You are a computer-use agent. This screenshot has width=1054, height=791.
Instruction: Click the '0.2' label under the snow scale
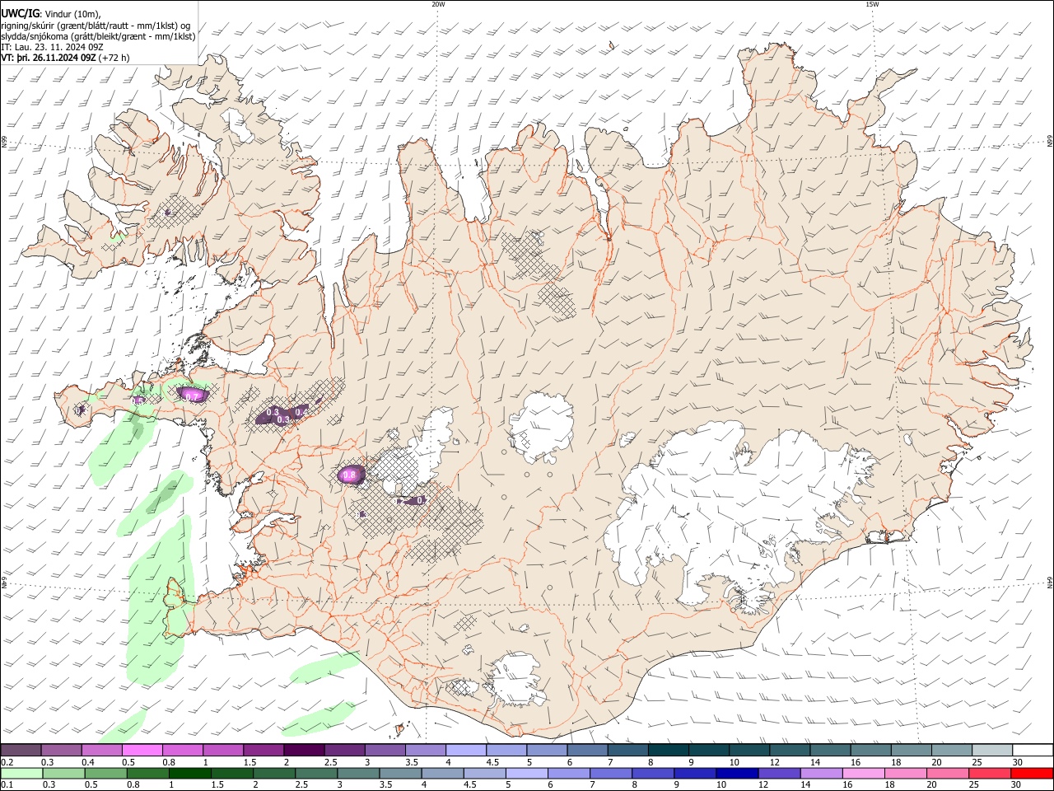point(7,762)
